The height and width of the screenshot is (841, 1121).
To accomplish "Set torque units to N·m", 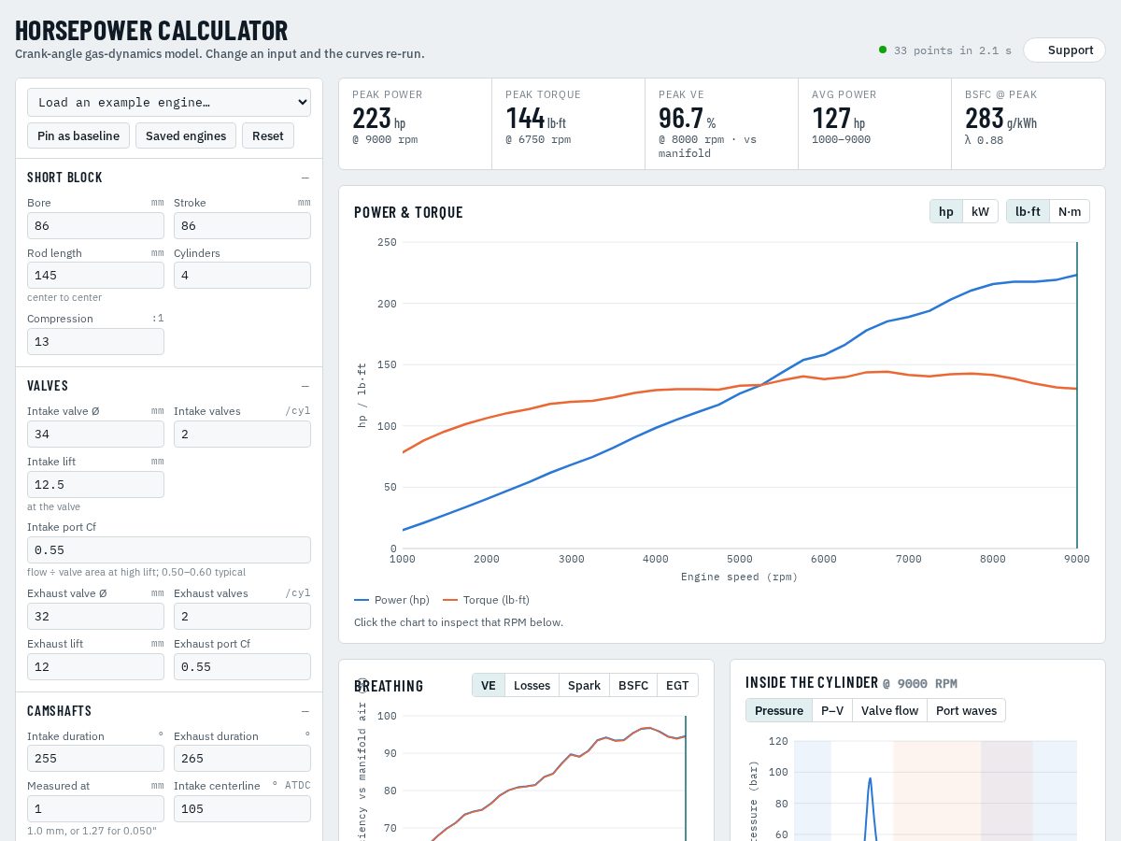I will [x=1070, y=212].
